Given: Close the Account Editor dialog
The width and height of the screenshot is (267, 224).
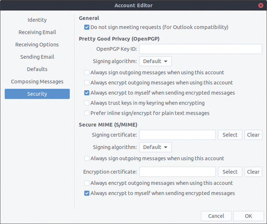Looking at the screenshot, I should (x=260, y=5).
